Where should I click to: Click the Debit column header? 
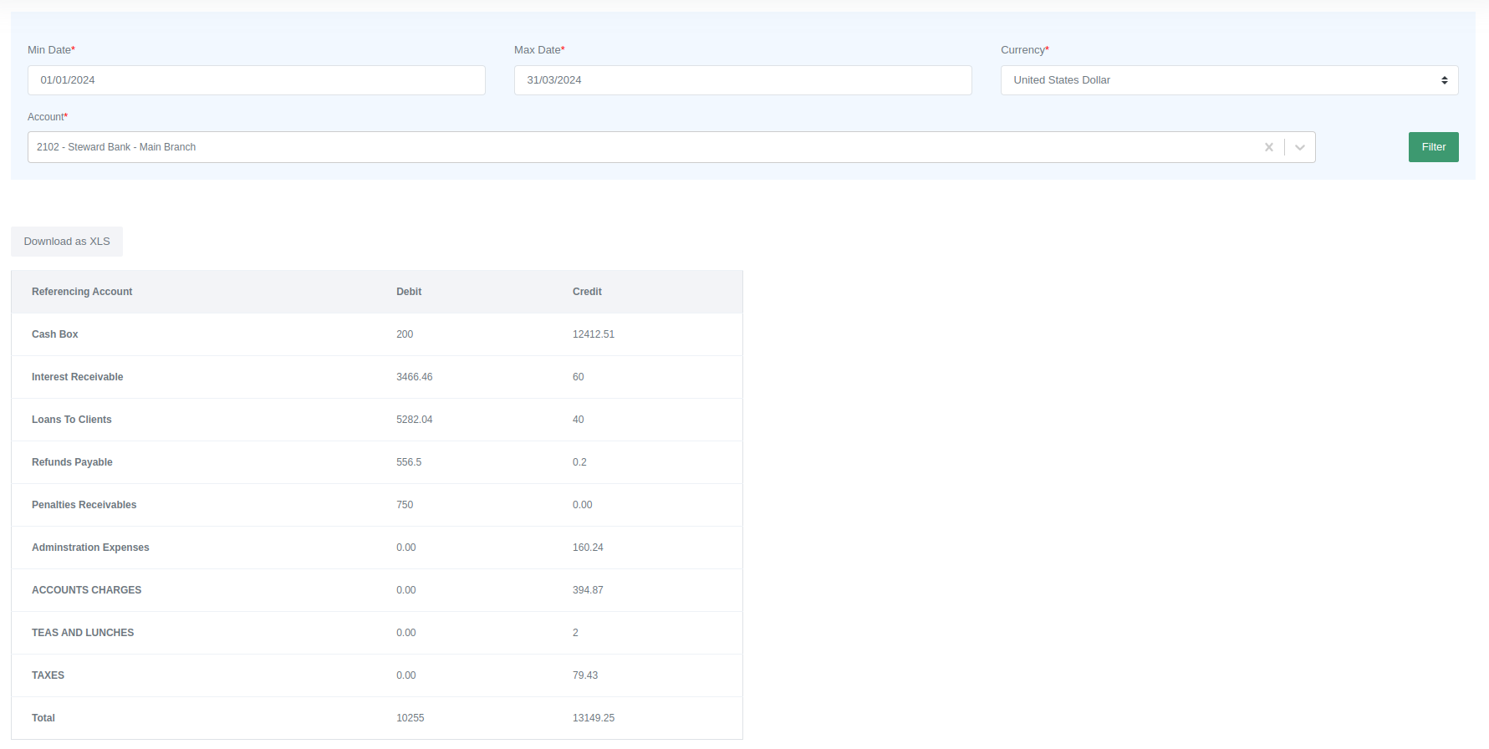point(409,292)
